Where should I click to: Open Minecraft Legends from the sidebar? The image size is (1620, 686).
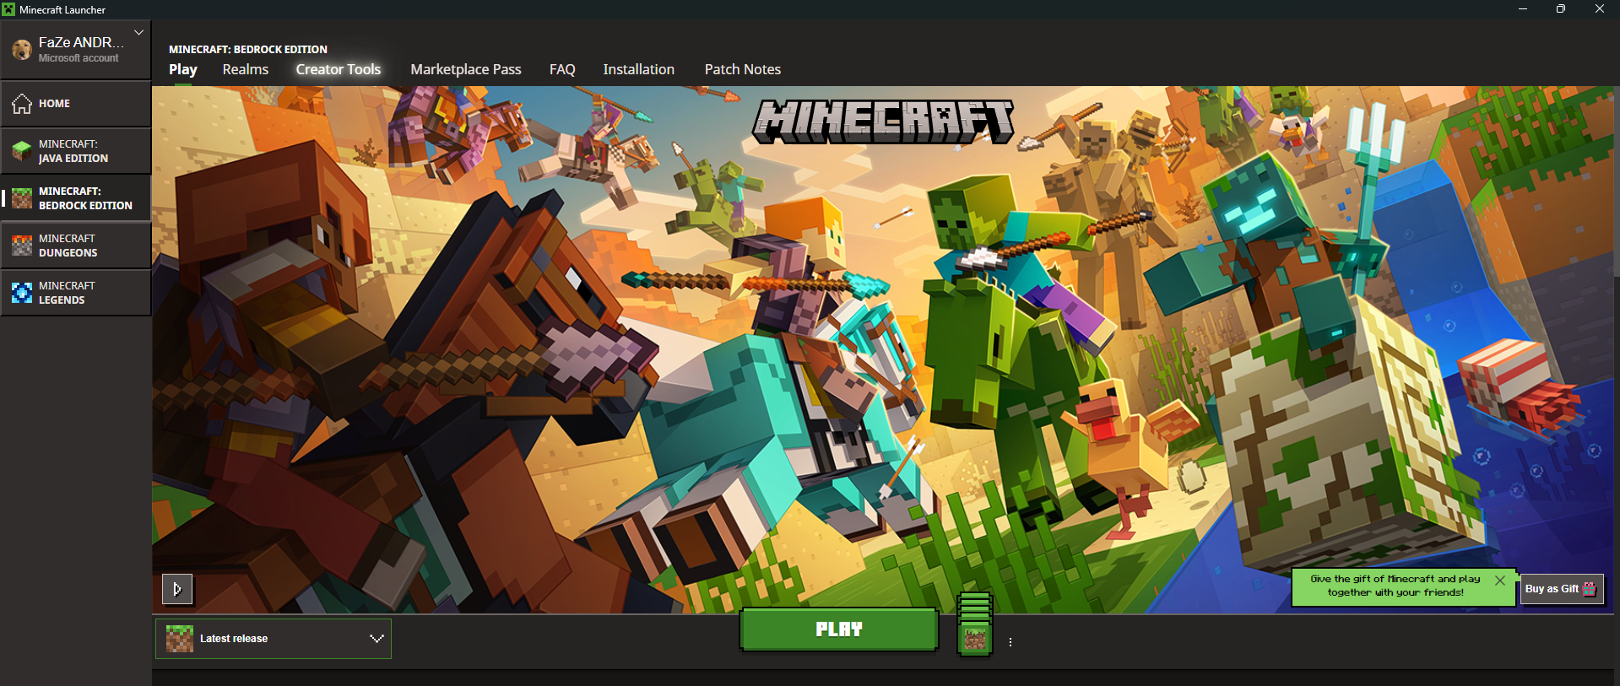click(76, 293)
